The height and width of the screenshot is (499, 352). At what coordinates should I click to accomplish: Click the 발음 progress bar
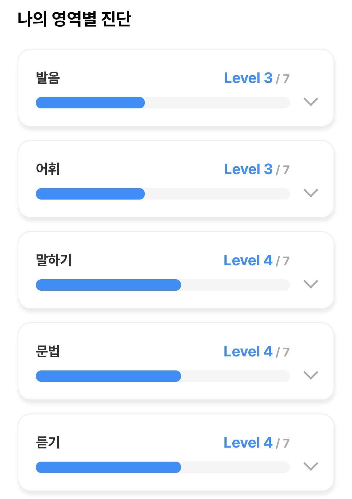(163, 103)
